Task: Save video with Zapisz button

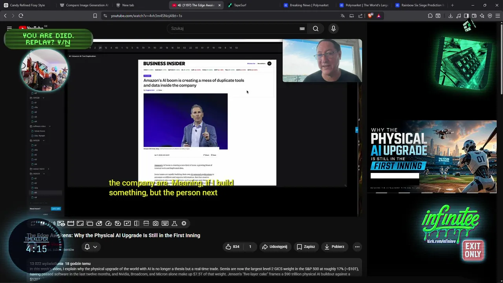Action: [306, 246]
